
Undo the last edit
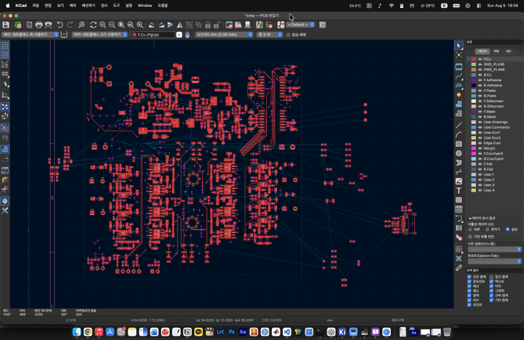(60, 25)
